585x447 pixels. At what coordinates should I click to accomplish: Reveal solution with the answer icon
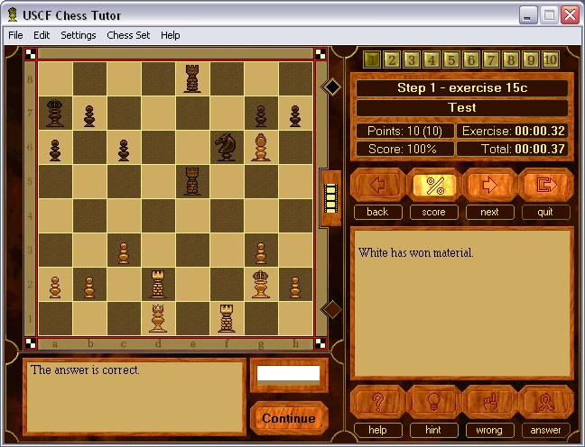tap(545, 402)
